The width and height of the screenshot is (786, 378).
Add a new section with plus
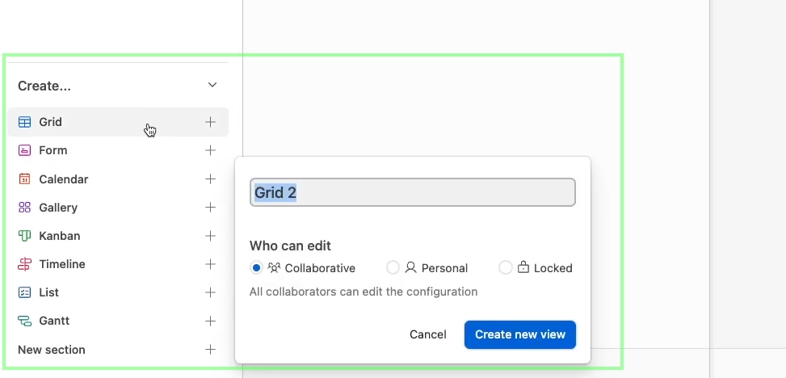pyautogui.click(x=210, y=350)
